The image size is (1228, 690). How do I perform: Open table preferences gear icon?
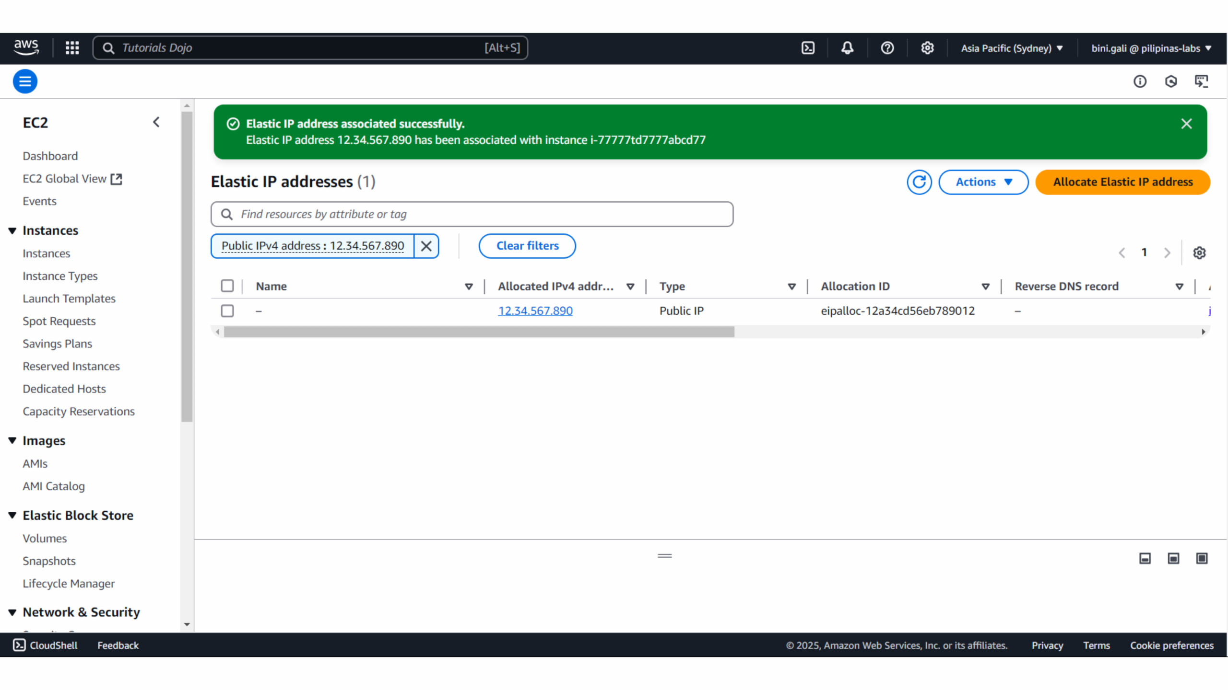[1199, 253]
